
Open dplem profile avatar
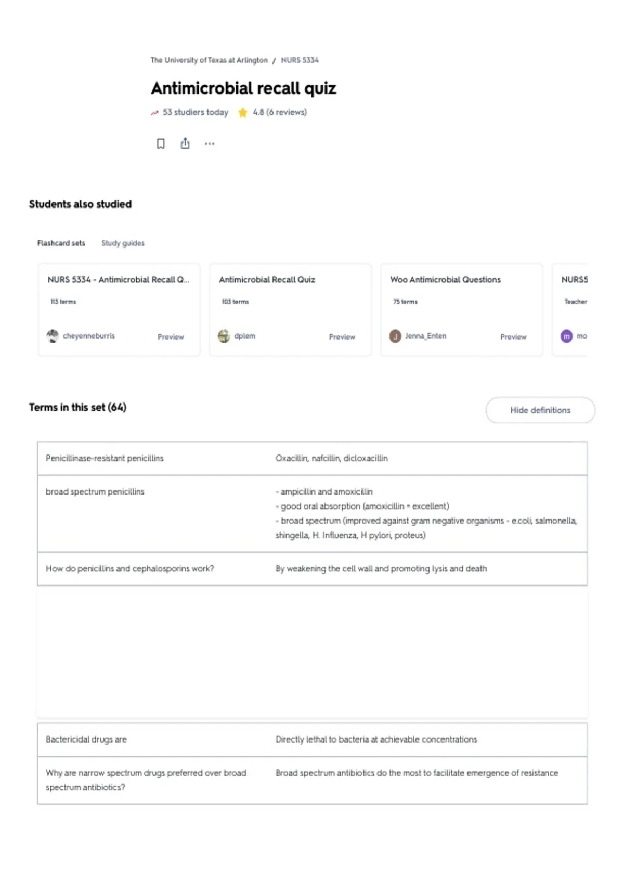coord(224,336)
